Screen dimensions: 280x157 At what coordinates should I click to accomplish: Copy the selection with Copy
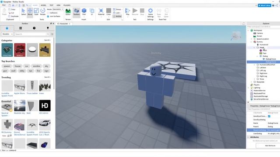pos(12,10)
